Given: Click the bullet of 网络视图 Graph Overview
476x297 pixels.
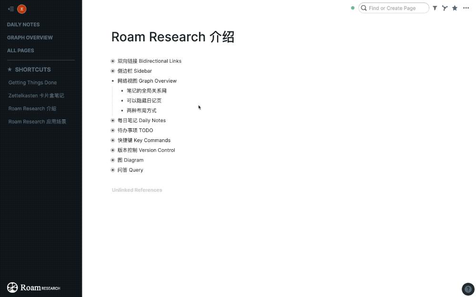Looking at the screenshot, I should [x=113, y=81].
